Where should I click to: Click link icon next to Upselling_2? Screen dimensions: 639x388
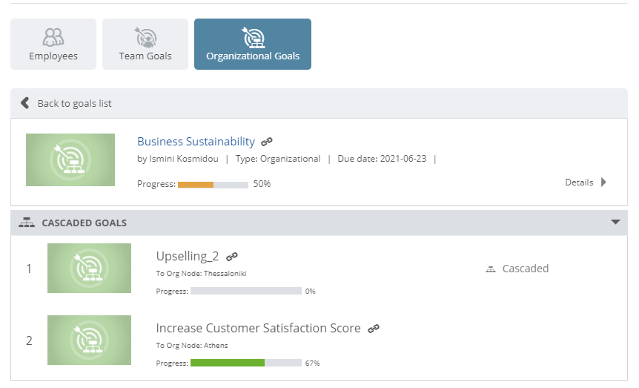tap(232, 257)
